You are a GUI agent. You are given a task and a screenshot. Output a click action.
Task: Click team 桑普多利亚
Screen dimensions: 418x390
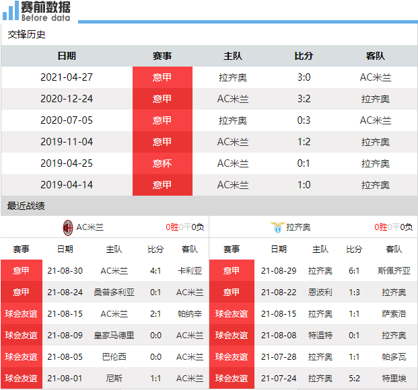114,292
